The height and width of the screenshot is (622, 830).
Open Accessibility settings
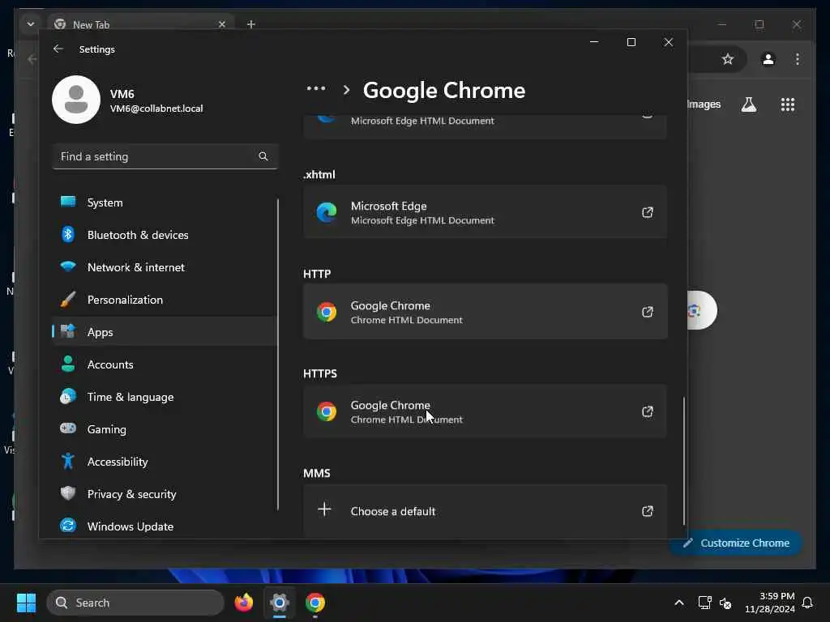tap(165, 461)
